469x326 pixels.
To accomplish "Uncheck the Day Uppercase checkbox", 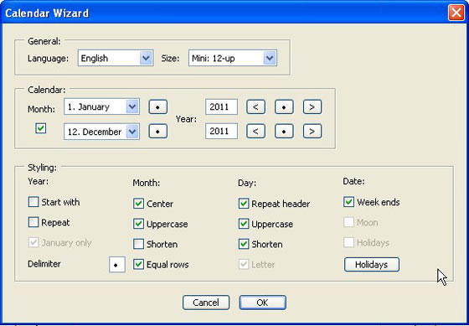I will [x=244, y=224].
